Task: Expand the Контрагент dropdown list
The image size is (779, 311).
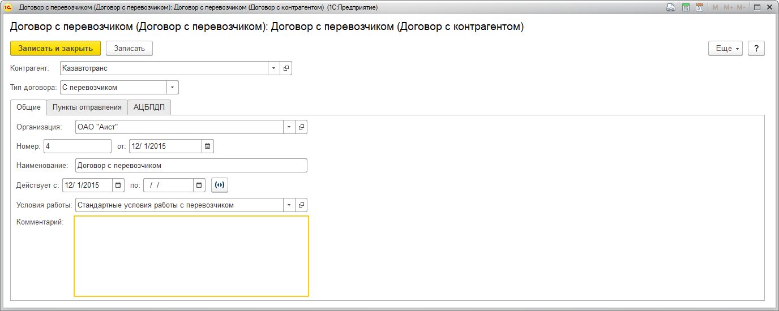Action: click(273, 68)
